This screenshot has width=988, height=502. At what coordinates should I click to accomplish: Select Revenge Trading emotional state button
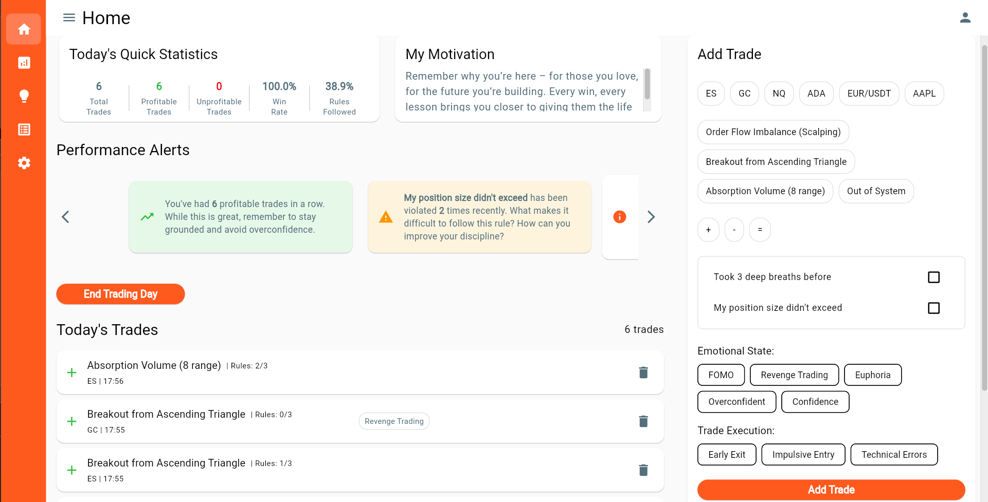click(x=794, y=375)
